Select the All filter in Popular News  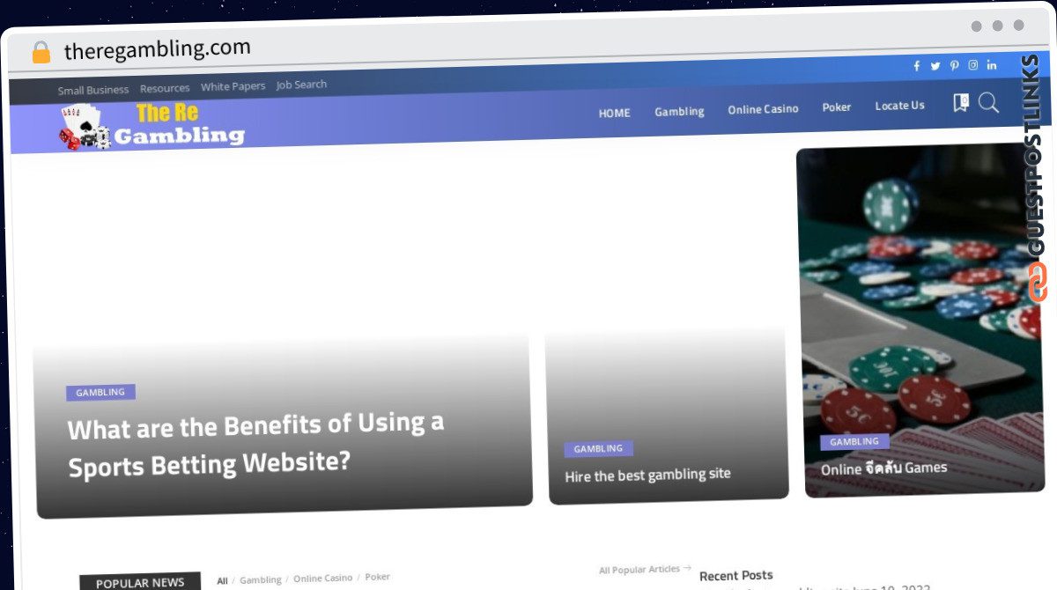coord(222,581)
